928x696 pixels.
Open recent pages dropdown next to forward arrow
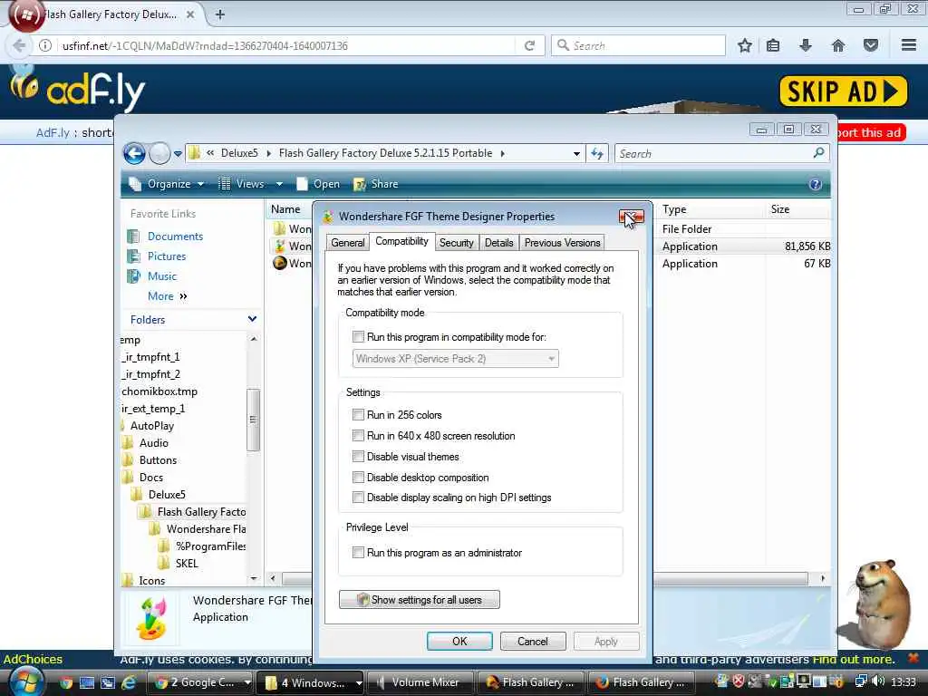pos(178,154)
